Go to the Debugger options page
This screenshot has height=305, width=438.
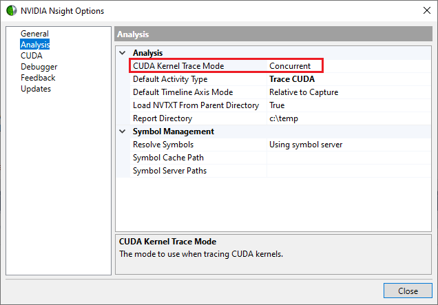point(39,67)
